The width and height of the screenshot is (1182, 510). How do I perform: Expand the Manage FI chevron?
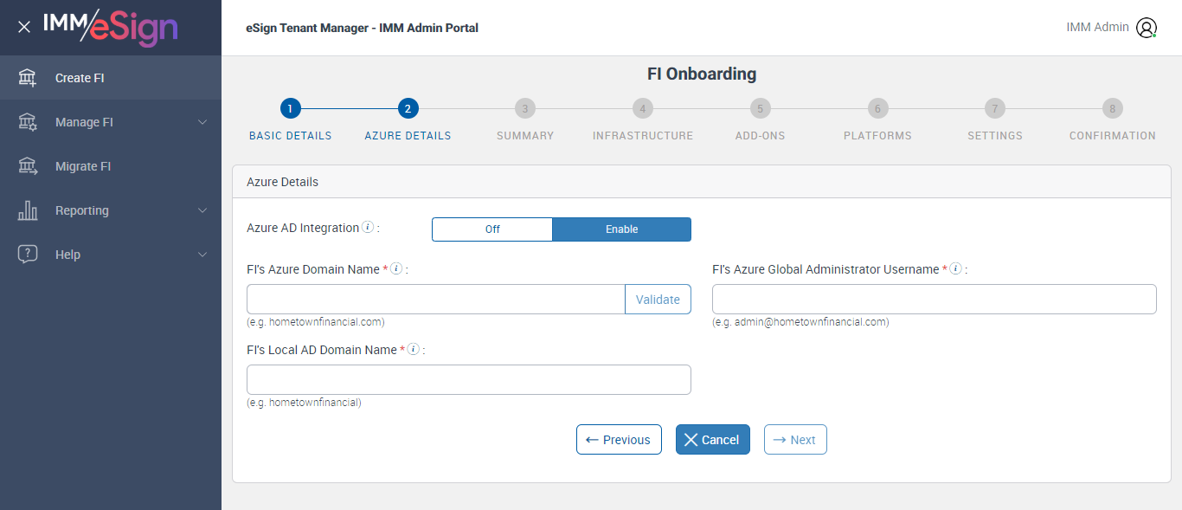202,122
